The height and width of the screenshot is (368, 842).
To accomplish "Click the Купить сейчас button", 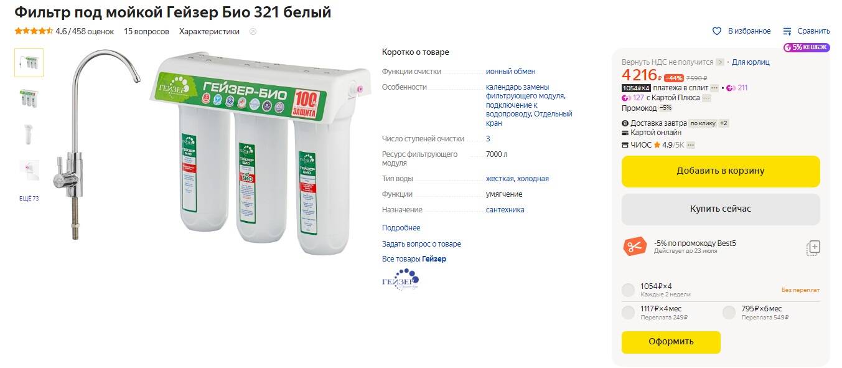I will click(721, 209).
